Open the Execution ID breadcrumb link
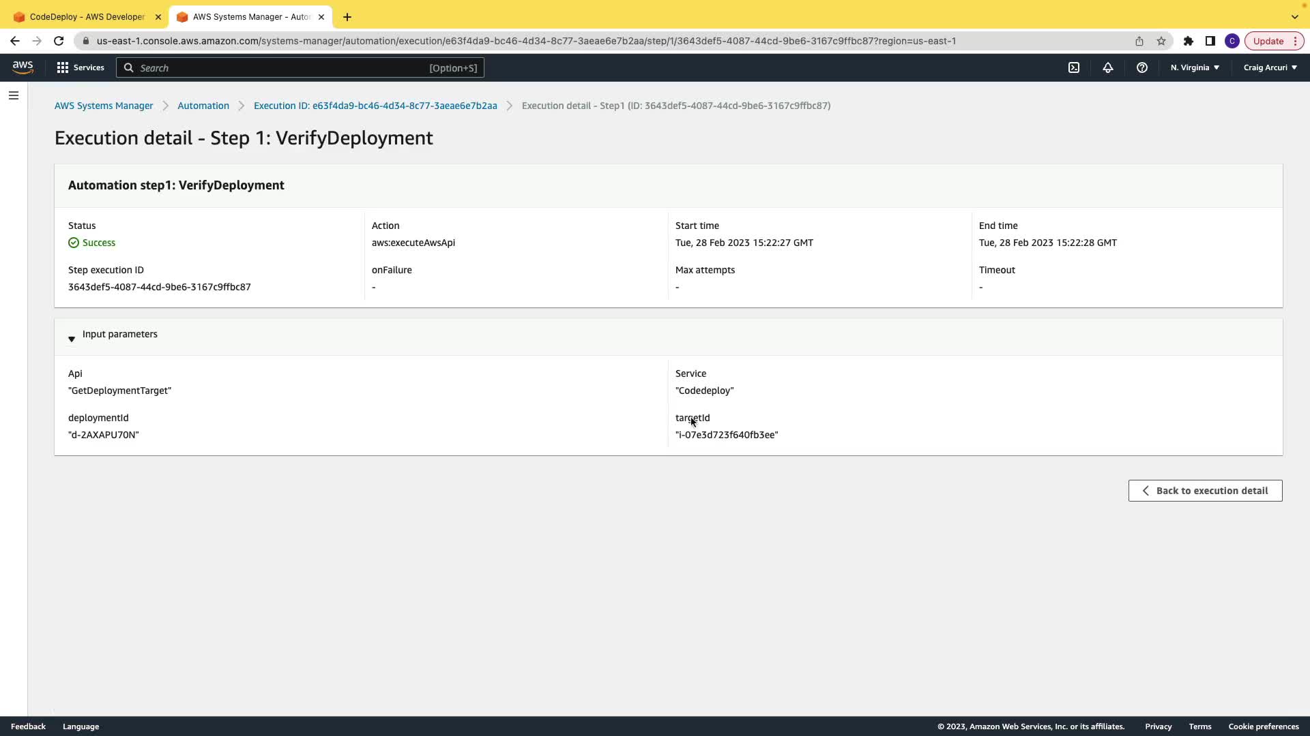1310x736 pixels. 375,106
